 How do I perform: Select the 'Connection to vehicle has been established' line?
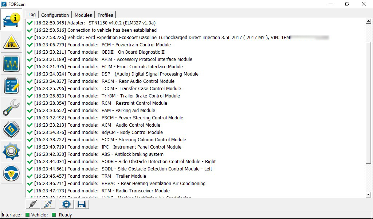[x=92, y=30]
